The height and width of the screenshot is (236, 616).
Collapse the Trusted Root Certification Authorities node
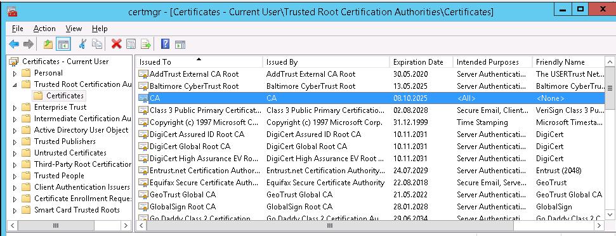[x=15, y=84]
